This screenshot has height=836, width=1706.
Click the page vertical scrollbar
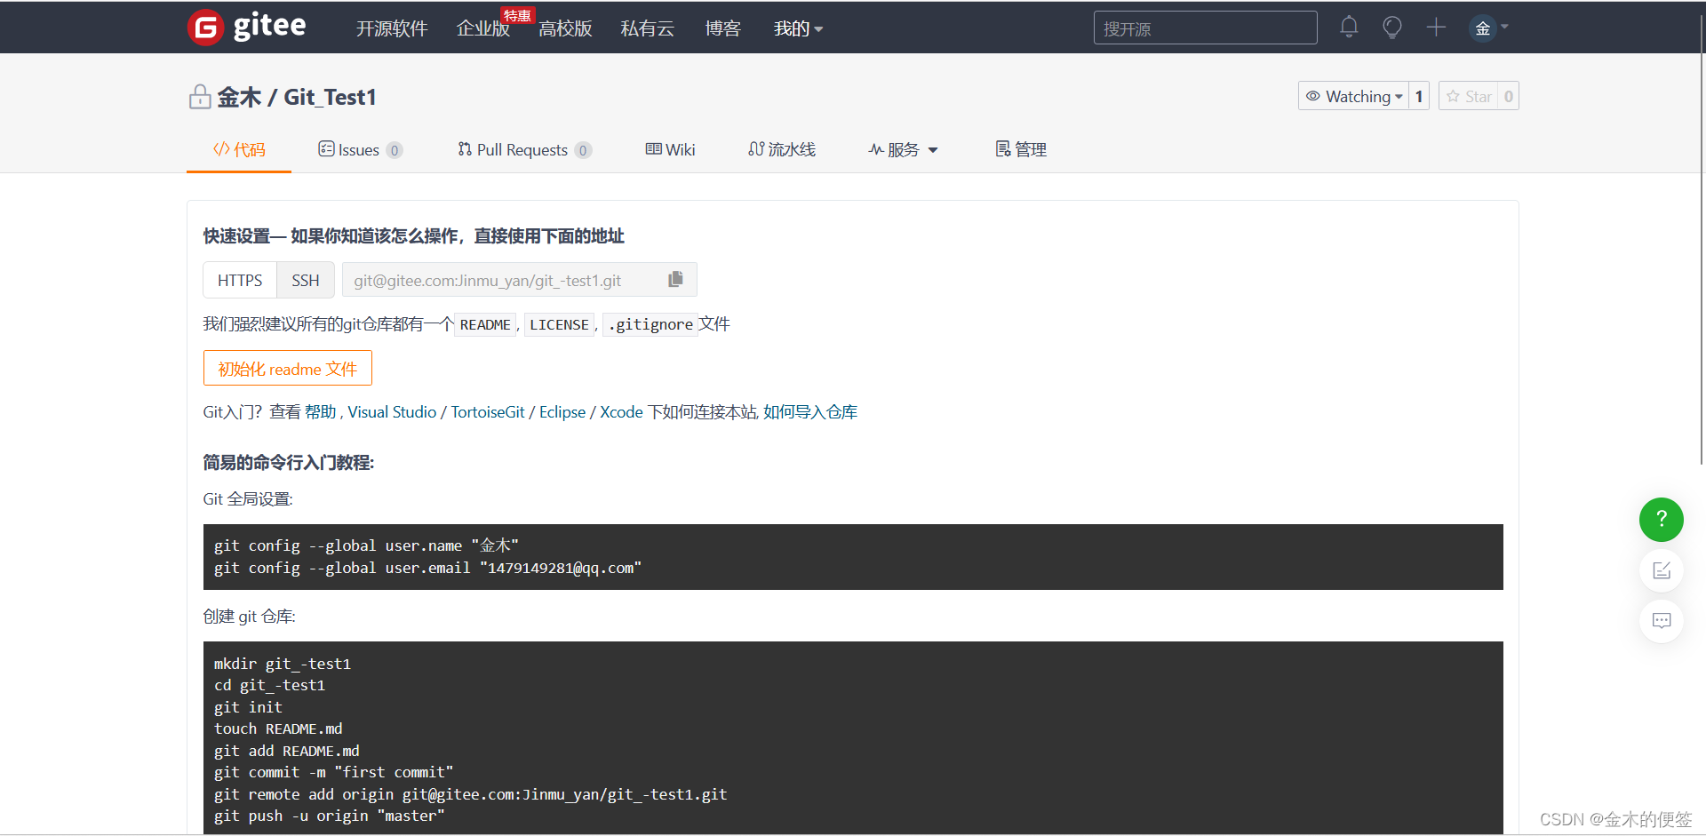coord(1701,240)
